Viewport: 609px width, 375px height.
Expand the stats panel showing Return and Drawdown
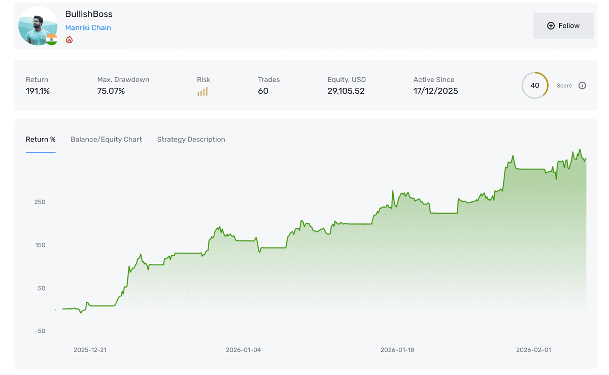click(x=304, y=85)
